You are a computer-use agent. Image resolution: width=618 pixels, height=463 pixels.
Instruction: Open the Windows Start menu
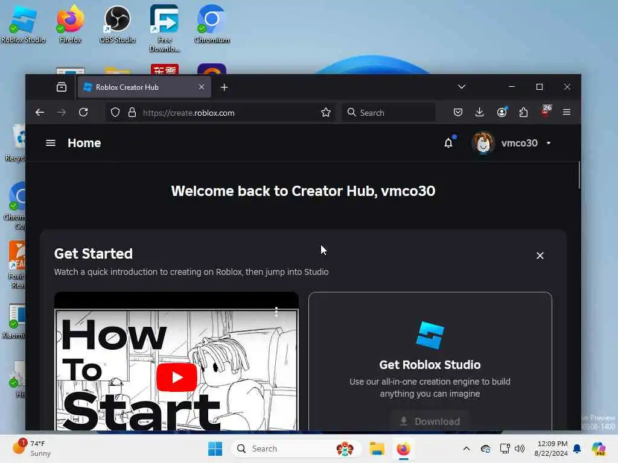click(x=215, y=449)
